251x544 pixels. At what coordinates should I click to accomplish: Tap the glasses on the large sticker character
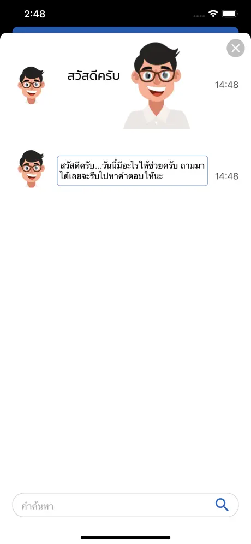click(157, 75)
